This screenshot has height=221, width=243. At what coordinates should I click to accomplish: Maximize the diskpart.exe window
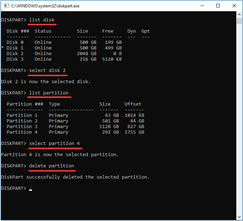click(218, 6)
